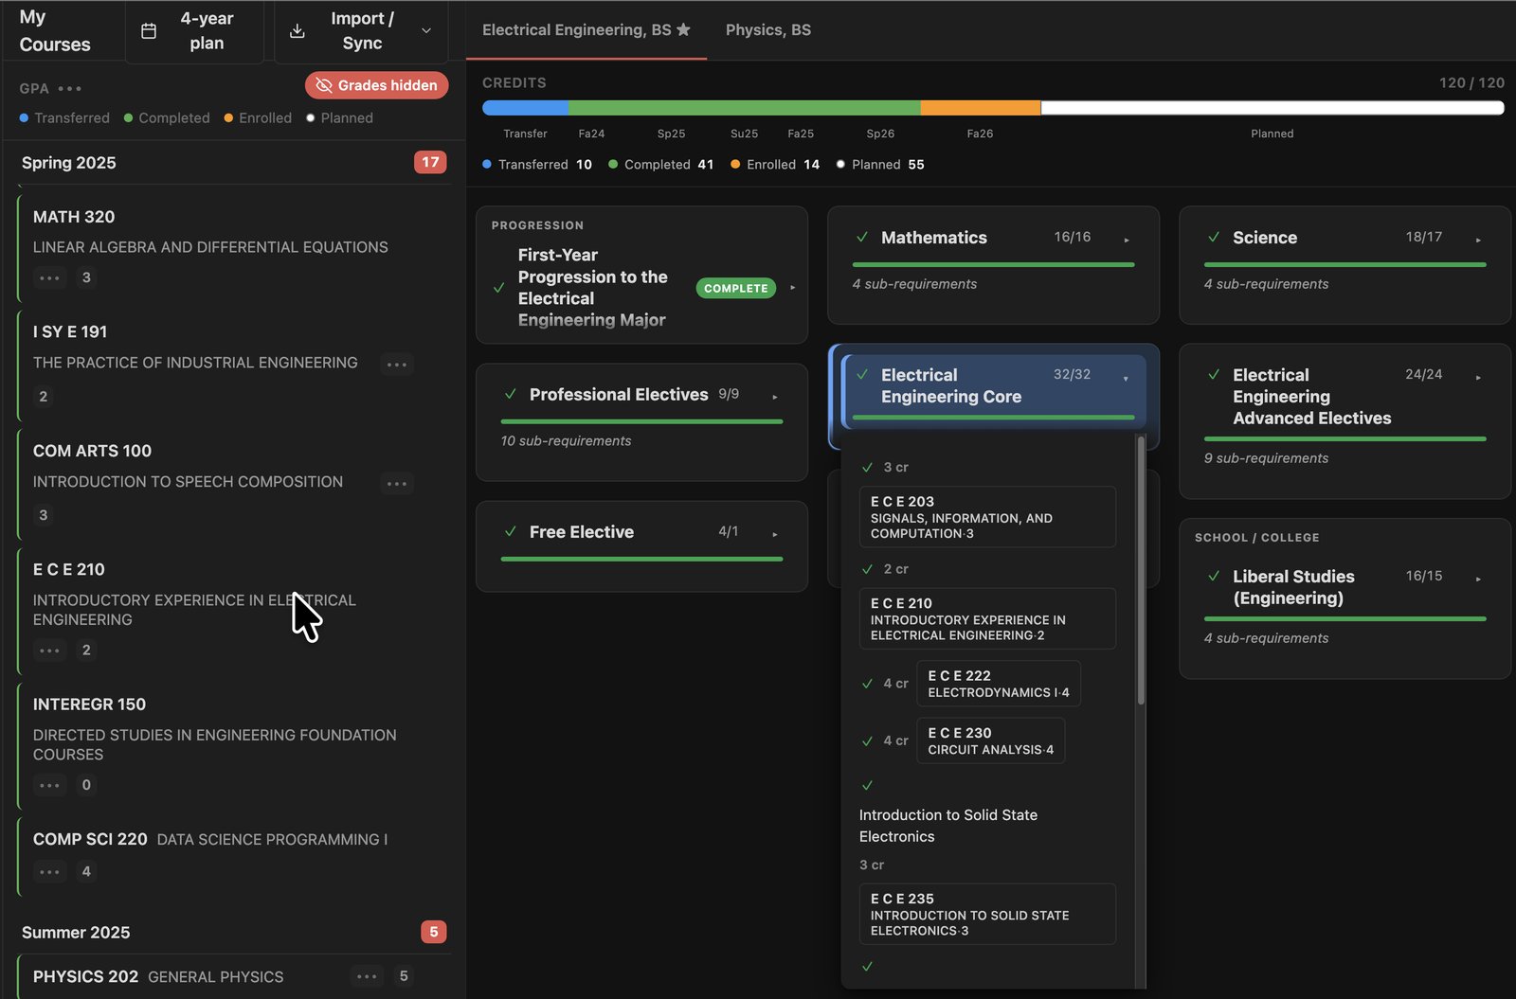Expand Liberal Studies (Engineering) arrow
This screenshot has height=999, width=1516.
1478,579
